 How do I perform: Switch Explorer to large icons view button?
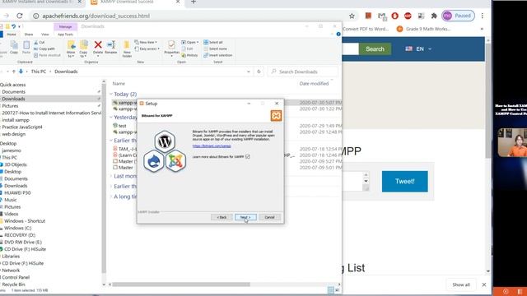tap(337, 290)
